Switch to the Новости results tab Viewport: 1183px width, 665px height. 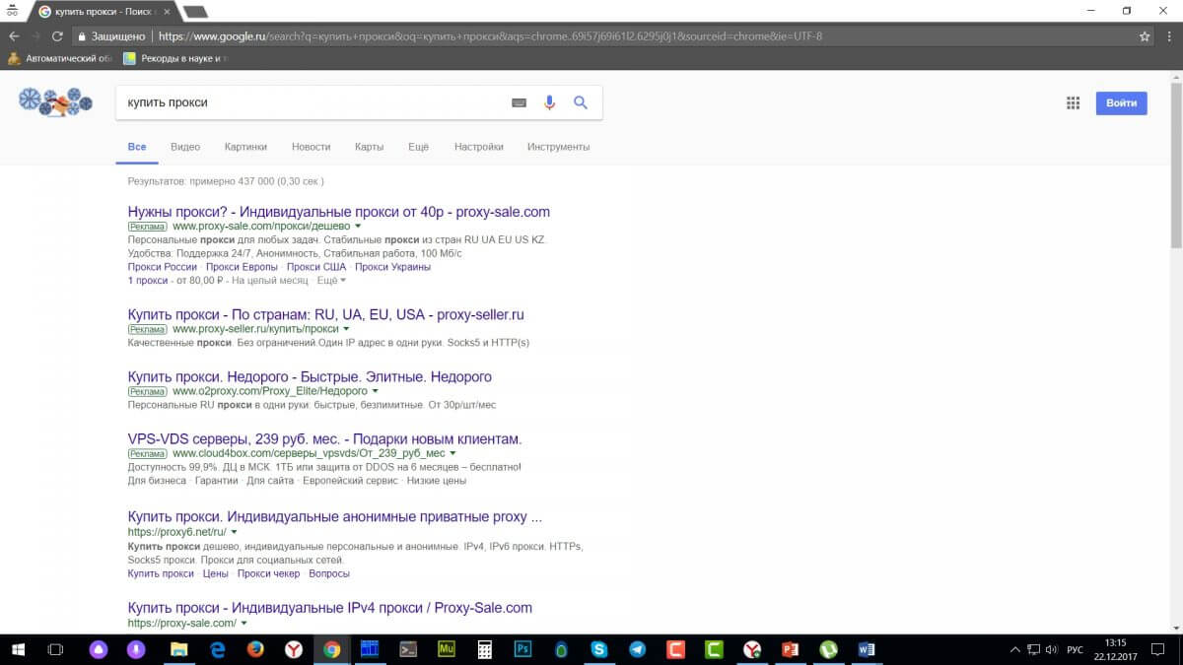tap(311, 147)
